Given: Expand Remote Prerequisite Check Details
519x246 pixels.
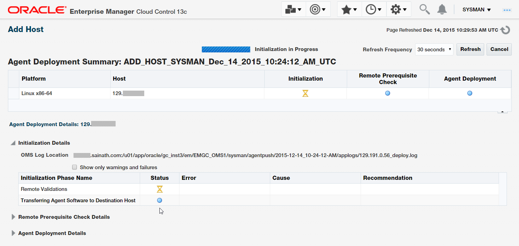Looking at the screenshot, I should pyautogui.click(x=13, y=217).
